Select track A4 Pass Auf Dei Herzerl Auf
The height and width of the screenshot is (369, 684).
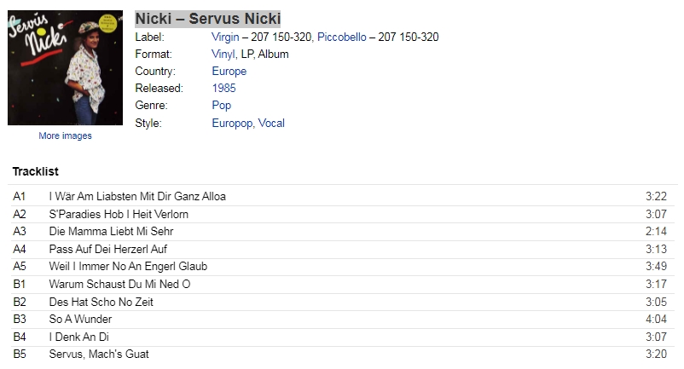(x=343, y=249)
